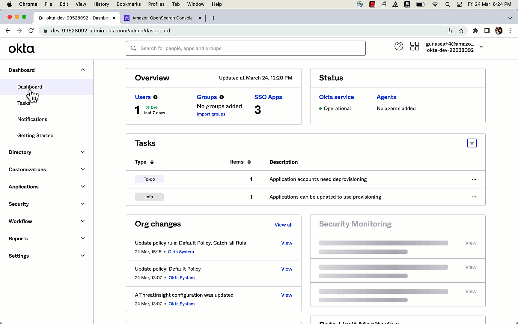Screen dimensions: 518x324
Task: Click the Info task type badge
Action: pos(149,197)
